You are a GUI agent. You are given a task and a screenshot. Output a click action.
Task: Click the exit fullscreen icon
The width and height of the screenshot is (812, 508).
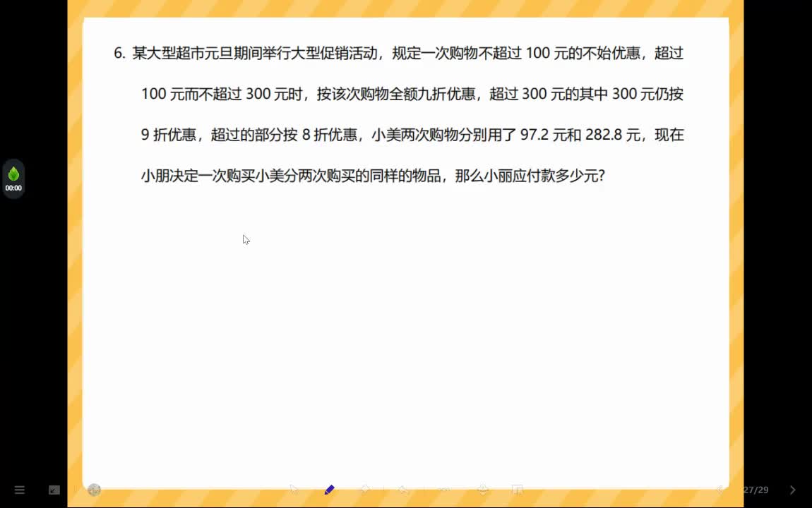click(54, 490)
